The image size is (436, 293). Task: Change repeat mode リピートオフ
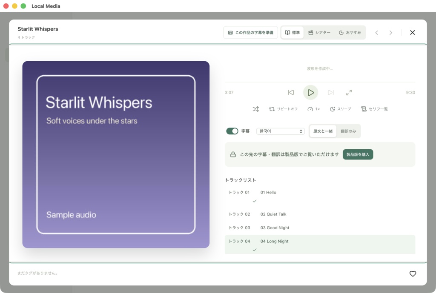tap(283, 109)
